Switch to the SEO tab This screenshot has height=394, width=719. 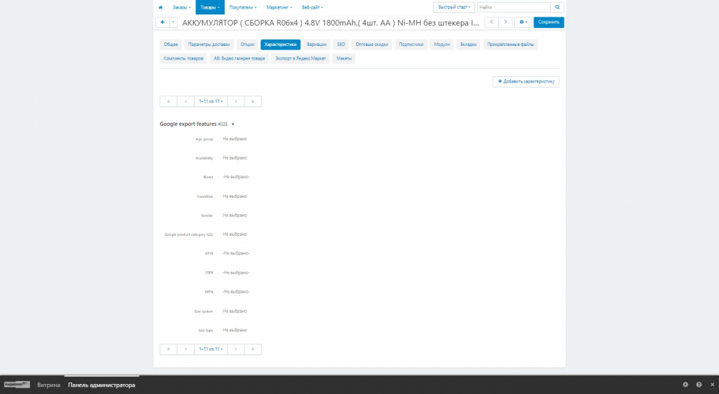tap(341, 45)
